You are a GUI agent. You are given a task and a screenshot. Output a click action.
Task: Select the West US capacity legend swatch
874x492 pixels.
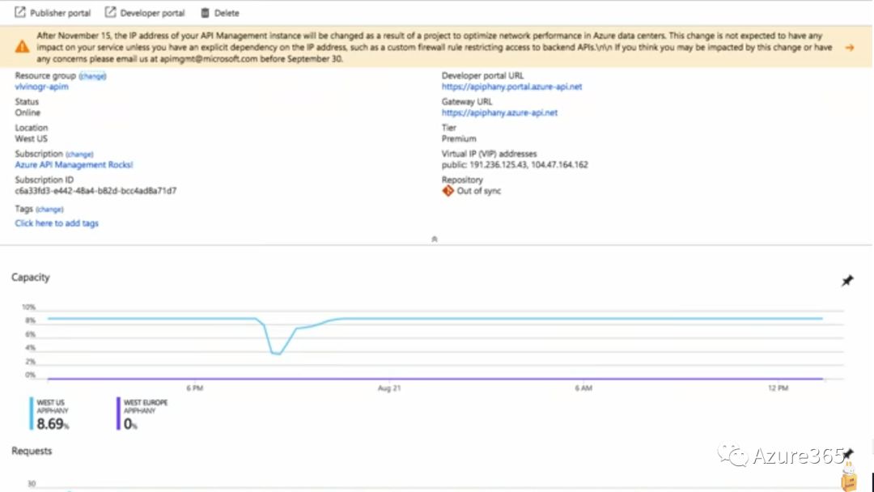pyautogui.click(x=32, y=414)
